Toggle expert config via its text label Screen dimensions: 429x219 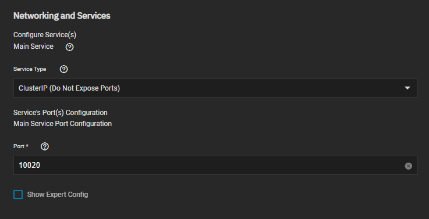58,195
